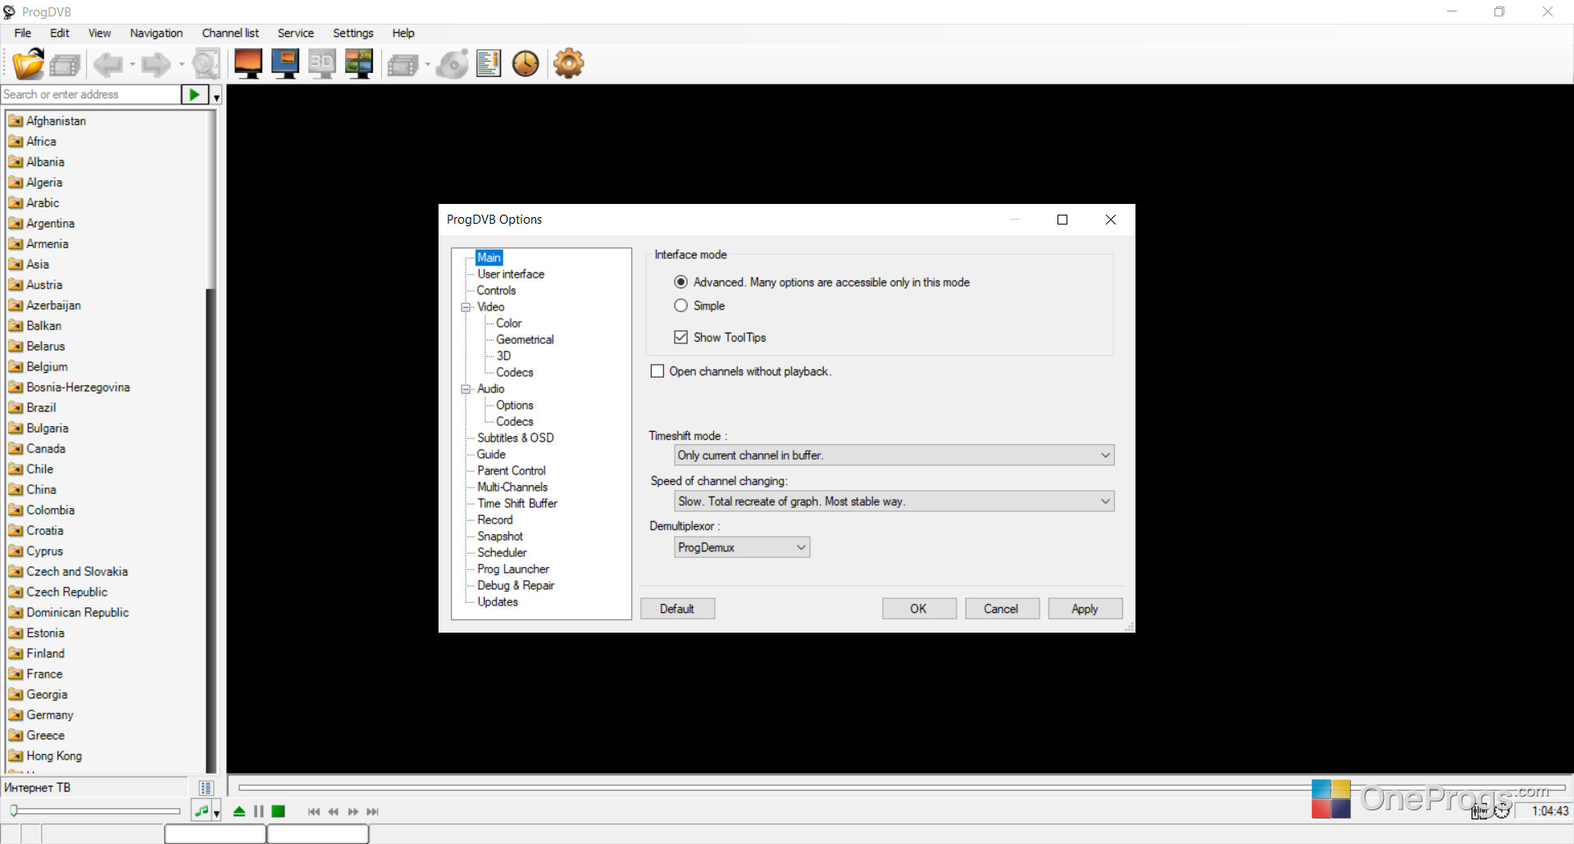Open the dropdown arrow next to address play button
1574x844 pixels.
[x=216, y=97]
